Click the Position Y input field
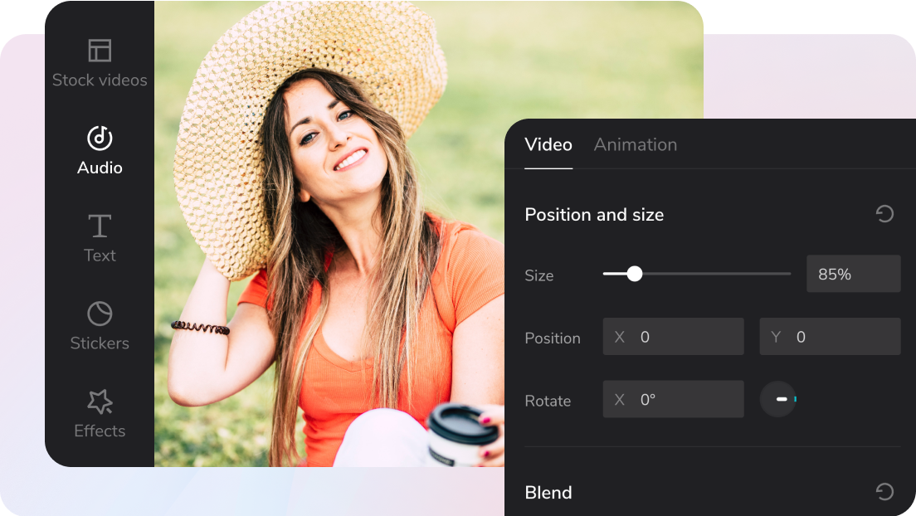The image size is (916, 516). pyautogui.click(x=830, y=337)
